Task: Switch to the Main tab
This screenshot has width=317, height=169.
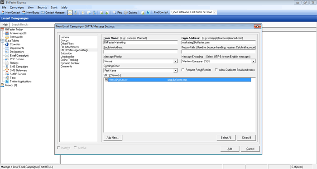Action: click(x=5, y=24)
